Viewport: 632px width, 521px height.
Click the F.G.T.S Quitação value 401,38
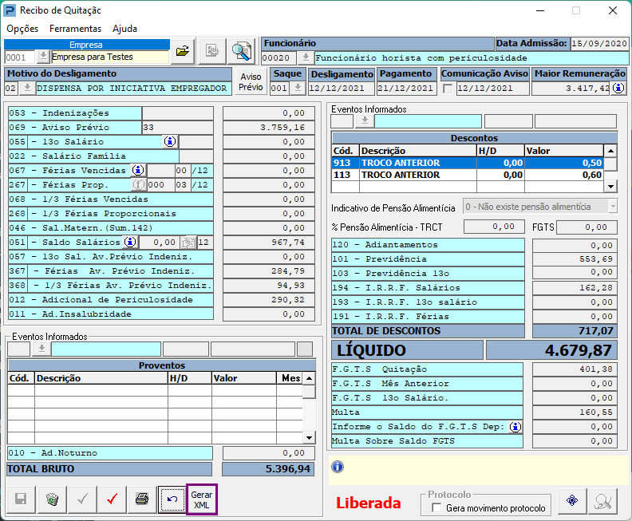(x=575, y=369)
